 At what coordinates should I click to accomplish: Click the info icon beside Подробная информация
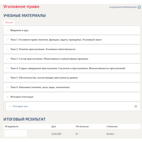[x=139, y=7]
